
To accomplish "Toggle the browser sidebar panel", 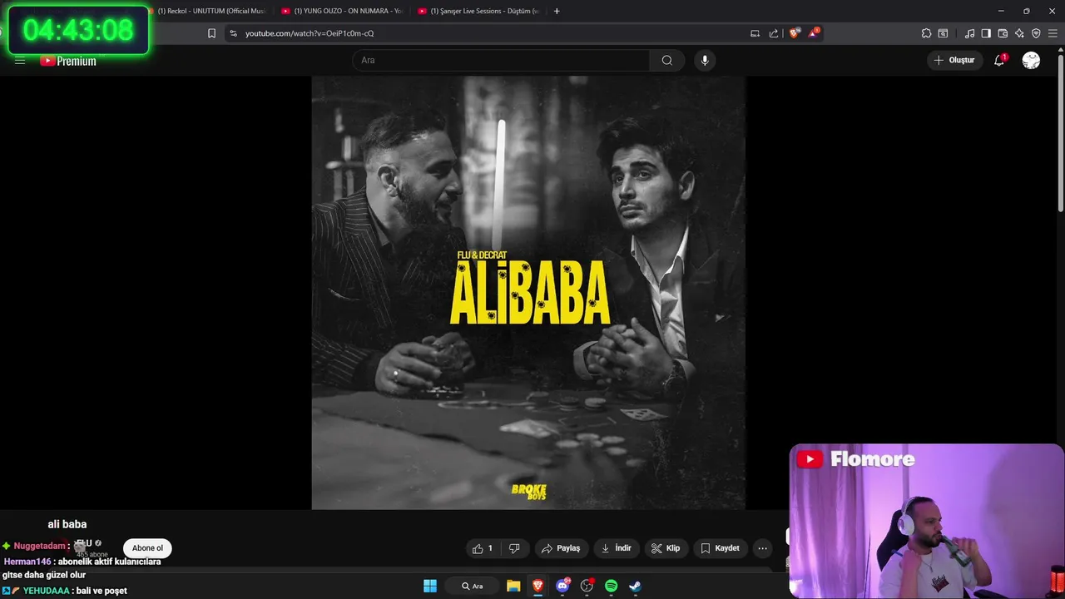I will pyautogui.click(x=986, y=33).
